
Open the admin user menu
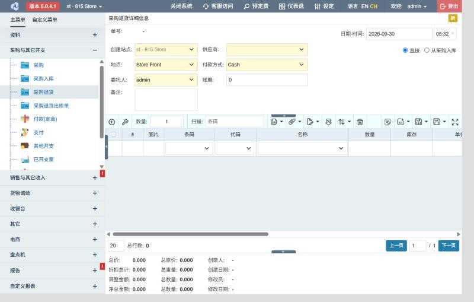(x=417, y=7)
